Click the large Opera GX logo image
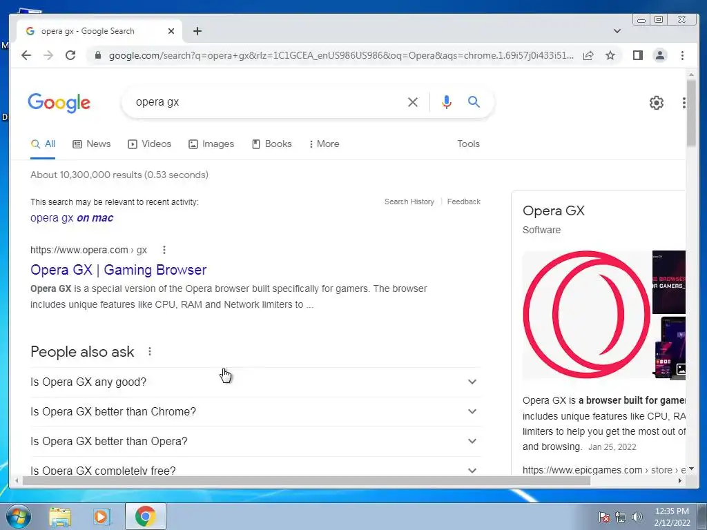 click(x=587, y=315)
